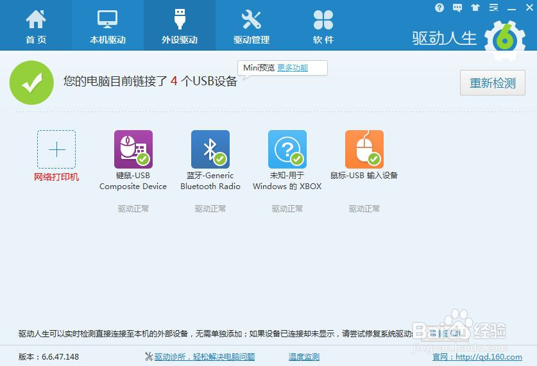Click the 网络打印机 red label
The width and height of the screenshot is (537, 366).
(56, 177)
